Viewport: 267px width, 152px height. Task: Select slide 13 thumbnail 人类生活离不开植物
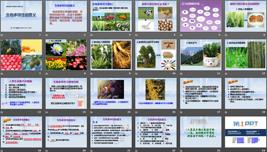tap(21, 93)
